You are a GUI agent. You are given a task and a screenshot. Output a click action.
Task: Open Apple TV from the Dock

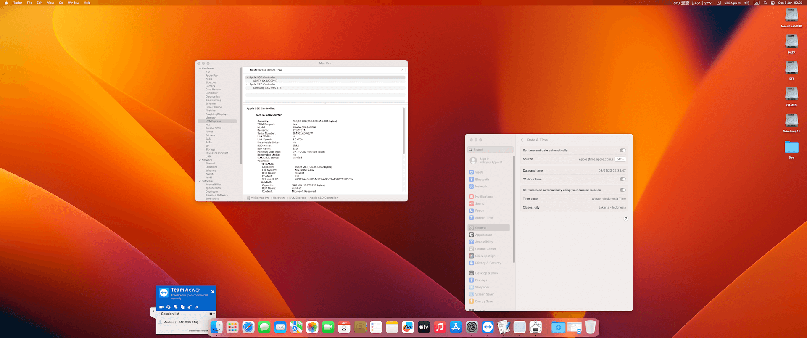(x=424, y=327)
